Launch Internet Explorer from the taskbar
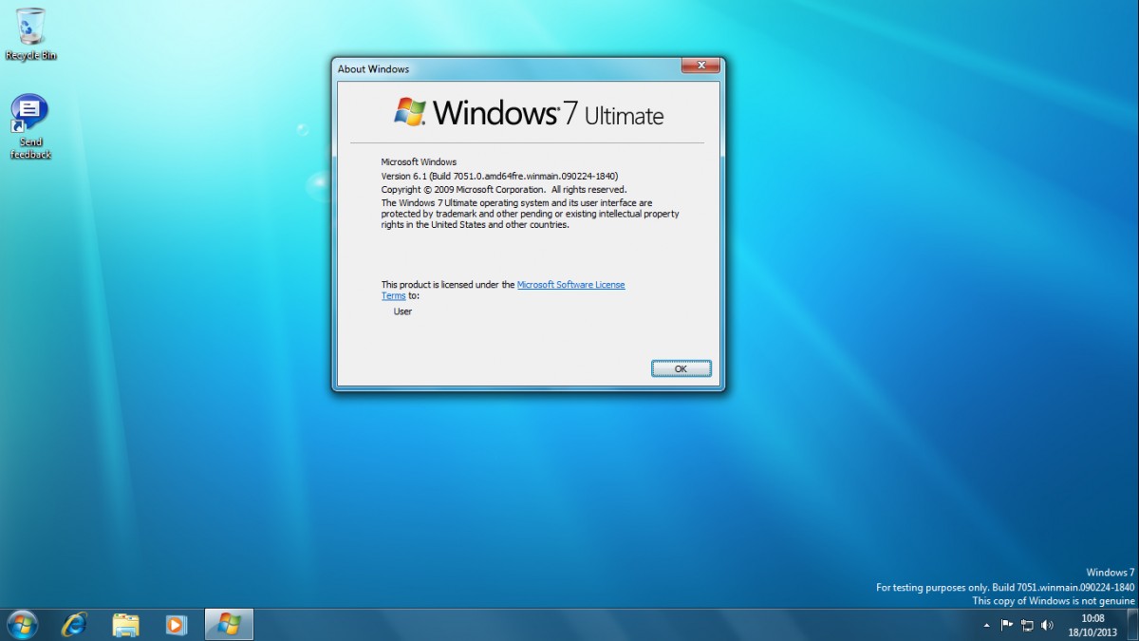This screenshot has width=1139, height=641. [73, 625]
